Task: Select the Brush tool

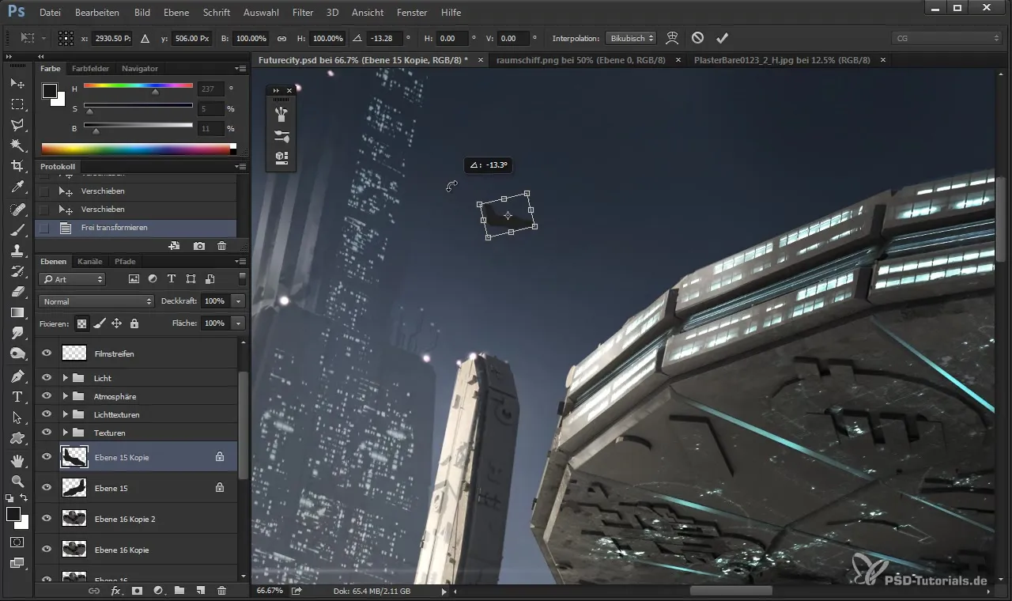Action: (17, 230)
